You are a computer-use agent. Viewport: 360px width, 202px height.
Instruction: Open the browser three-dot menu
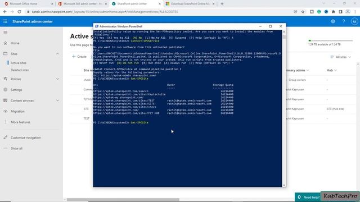pyautogui.click(x=355, y=12)
